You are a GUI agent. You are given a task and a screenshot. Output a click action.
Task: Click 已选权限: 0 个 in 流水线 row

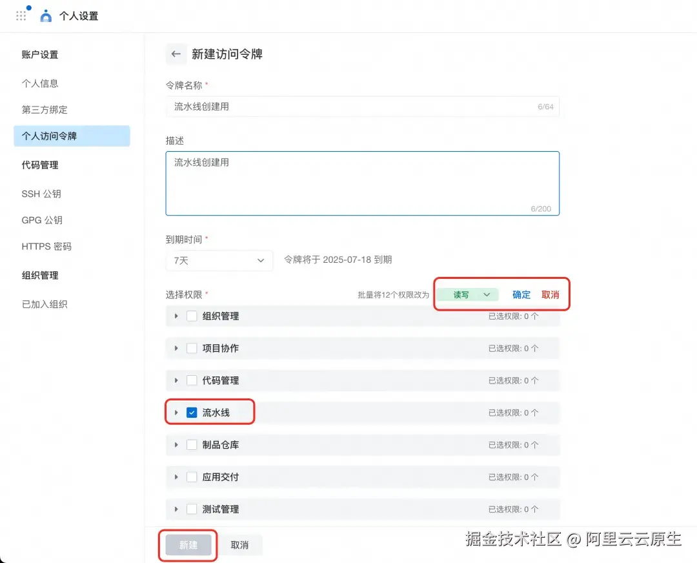tap(514, 413)
